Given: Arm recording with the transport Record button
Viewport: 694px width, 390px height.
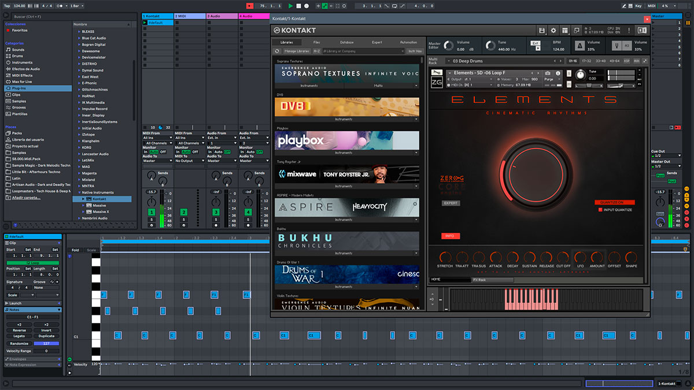Looking at the screenshot, I should click(x=307, y=6).
